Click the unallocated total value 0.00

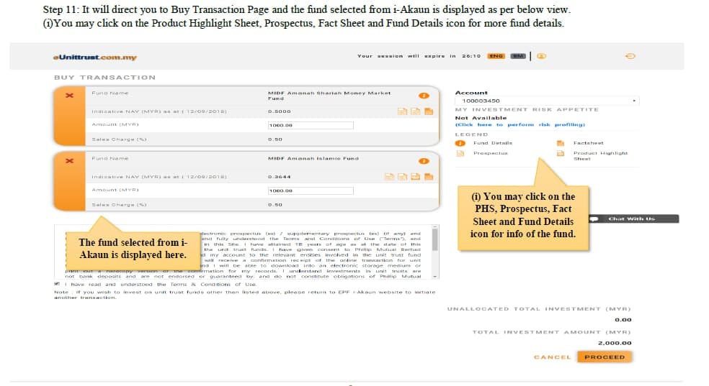[x=623, y=320]
